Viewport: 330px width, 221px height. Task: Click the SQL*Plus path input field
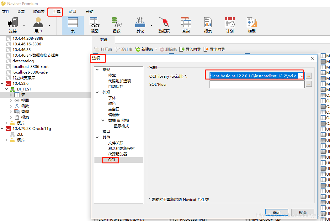[x=257, y=84]
